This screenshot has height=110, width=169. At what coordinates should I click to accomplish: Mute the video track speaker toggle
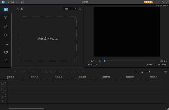coord(6,82)
